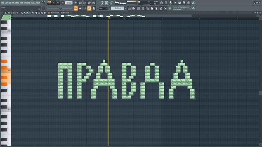Viewport: 262px width, 147px height.
Task: Click the question mark help icon
Action: click(x=175, y=3)
